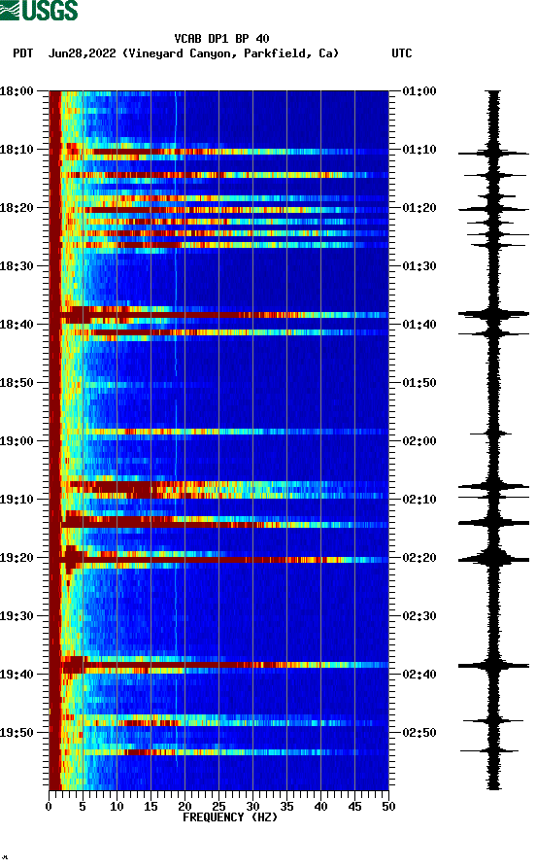Image resolution: width=536 pixels, height=868 pixels.
Task: Click the 19:30 PDT time label
Action: click(x=17, y=616)
